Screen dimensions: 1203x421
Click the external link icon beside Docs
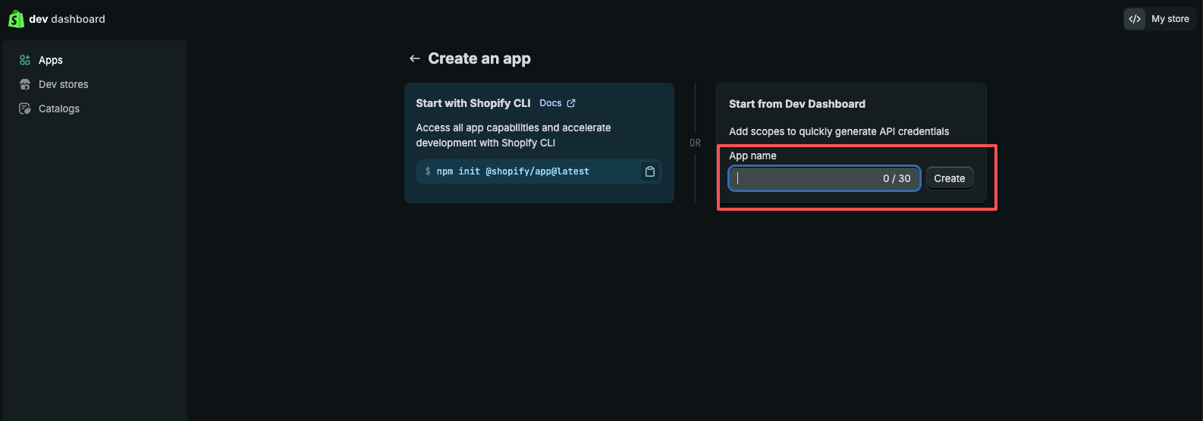click(571, 103)
